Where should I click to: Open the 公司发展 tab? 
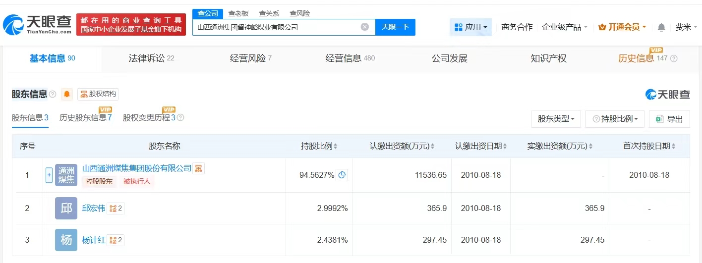pos(450,58)
